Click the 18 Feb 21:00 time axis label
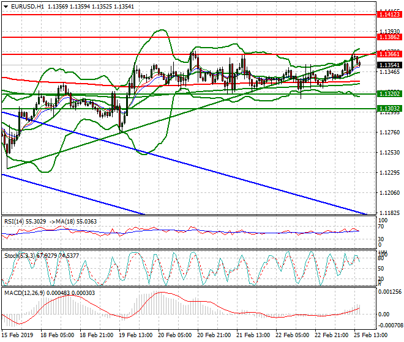The image size is (404, 342). click(96, 335)
